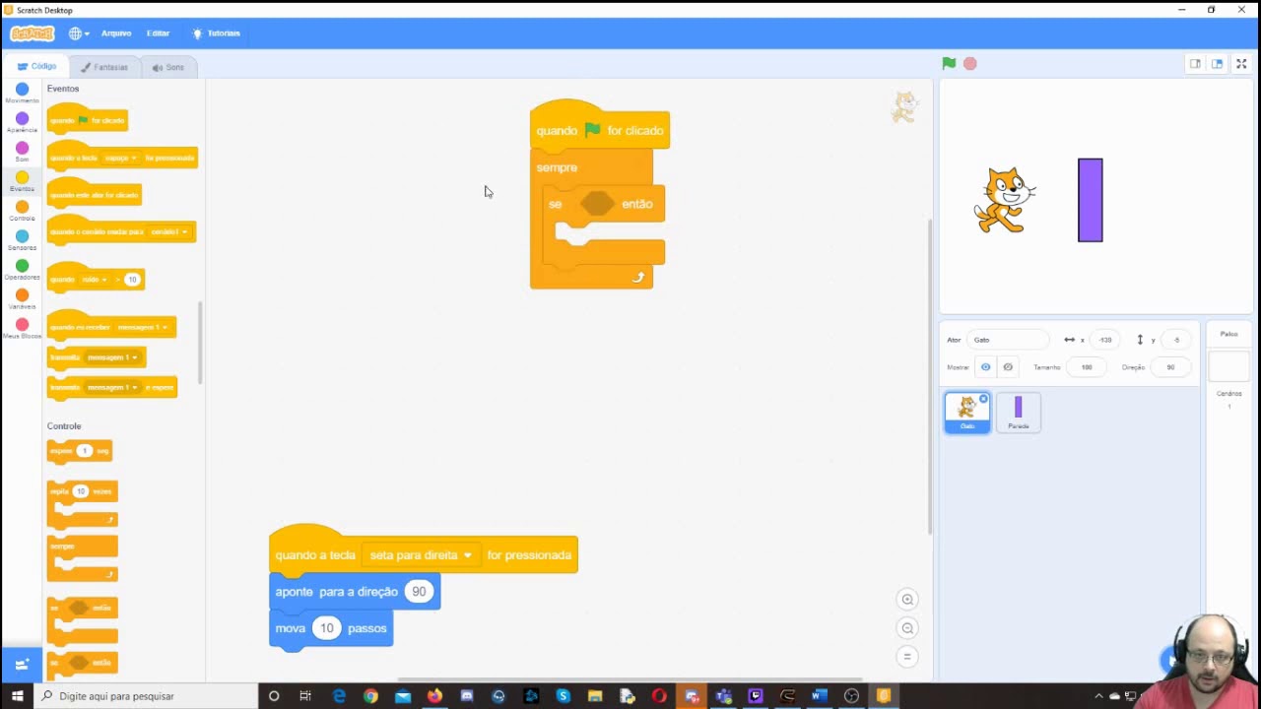The width and height of the screenshot is (1261, 709).
Task: Click the empty condition slot in 'se então'
Action: pyautogui.click(x=597, y=204)
